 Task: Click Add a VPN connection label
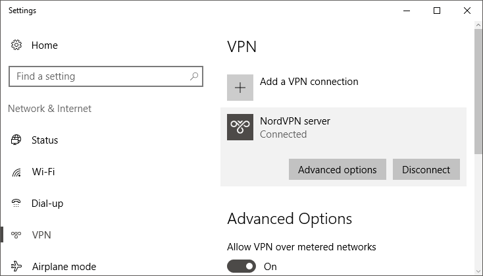309,82
